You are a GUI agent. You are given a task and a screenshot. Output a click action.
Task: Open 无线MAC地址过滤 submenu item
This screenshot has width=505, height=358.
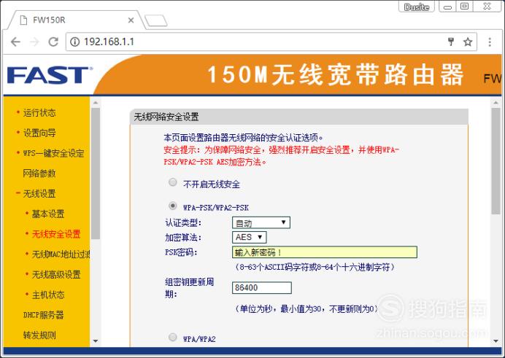tap(61, 254)
